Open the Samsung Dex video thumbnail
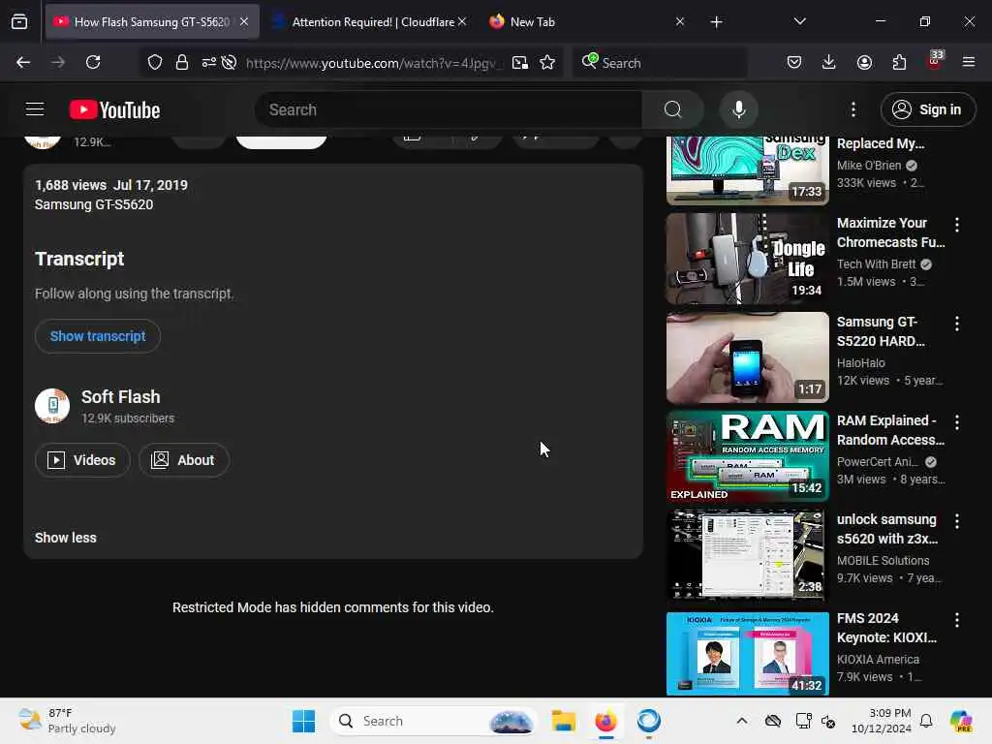992x744 pixels. pyautogui.click(x=747, y=170)
